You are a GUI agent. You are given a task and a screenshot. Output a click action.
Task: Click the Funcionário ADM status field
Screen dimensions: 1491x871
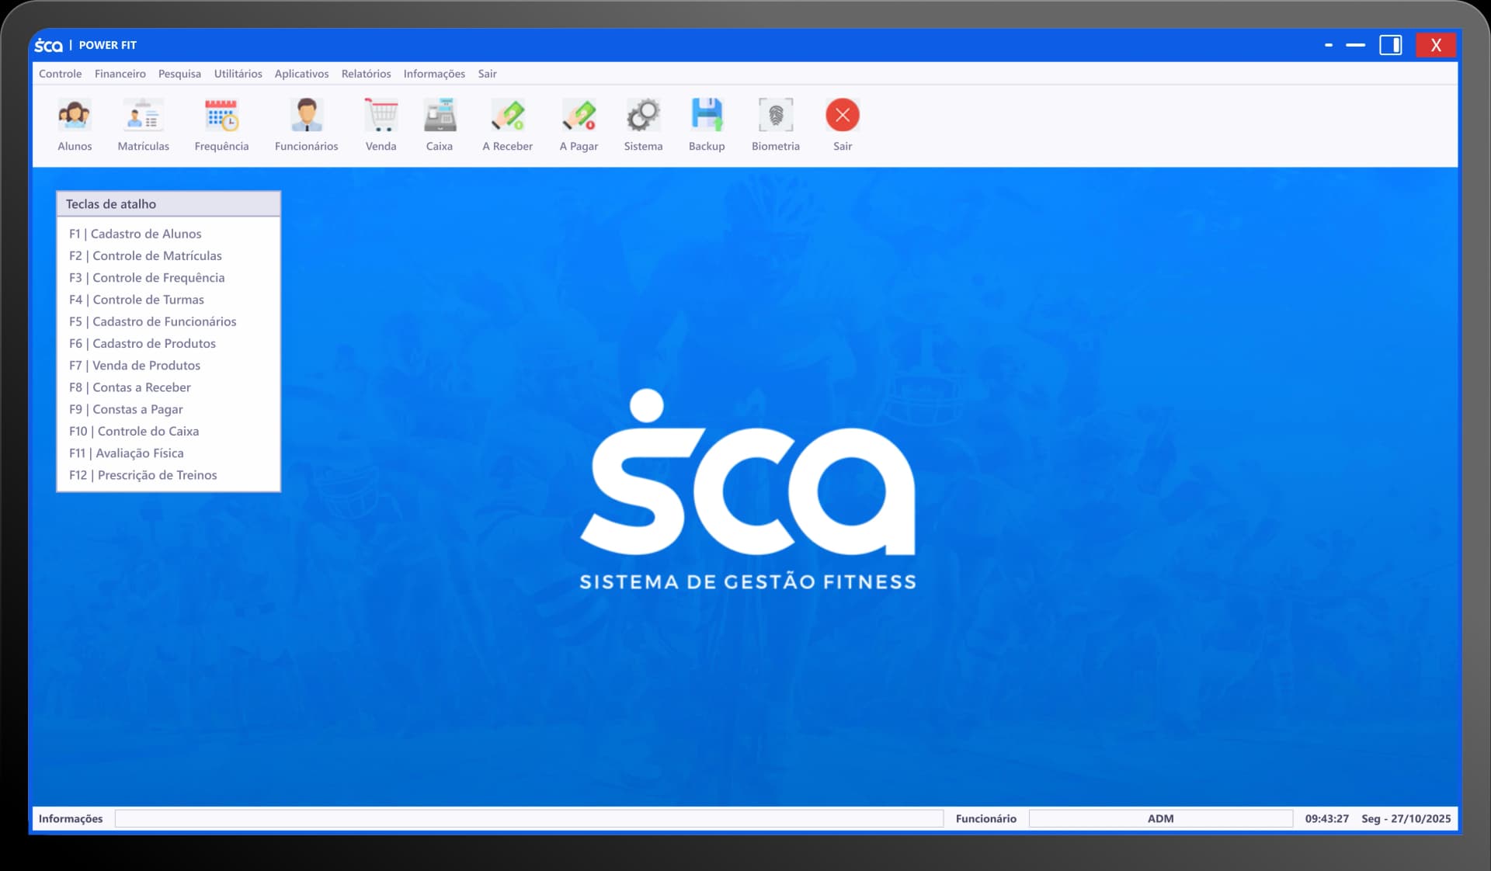(1160, 818)
